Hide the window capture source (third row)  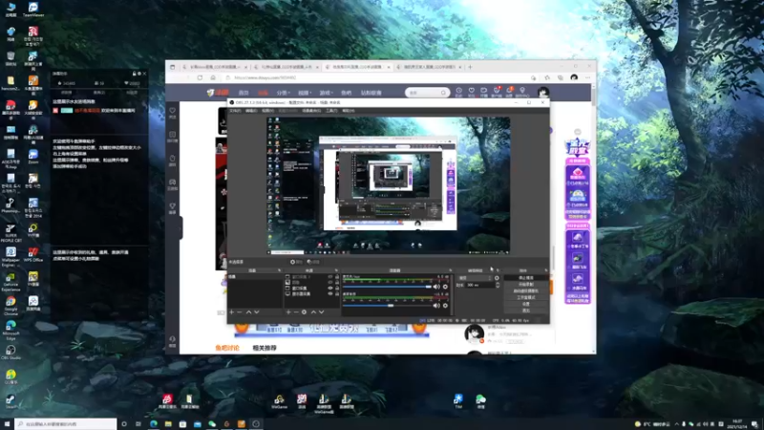coord(330,289)
